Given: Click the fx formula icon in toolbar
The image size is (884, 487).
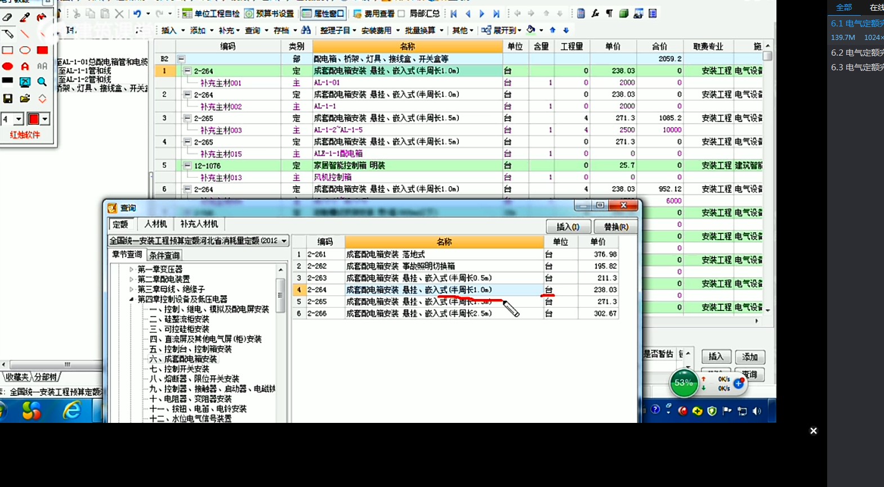Looking at the screenshot, I should (x=596, y=13).
